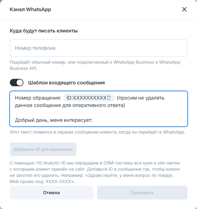
Task: Click the данное сообщение для оперативного ответа line
Action: [x=70, y=105]
